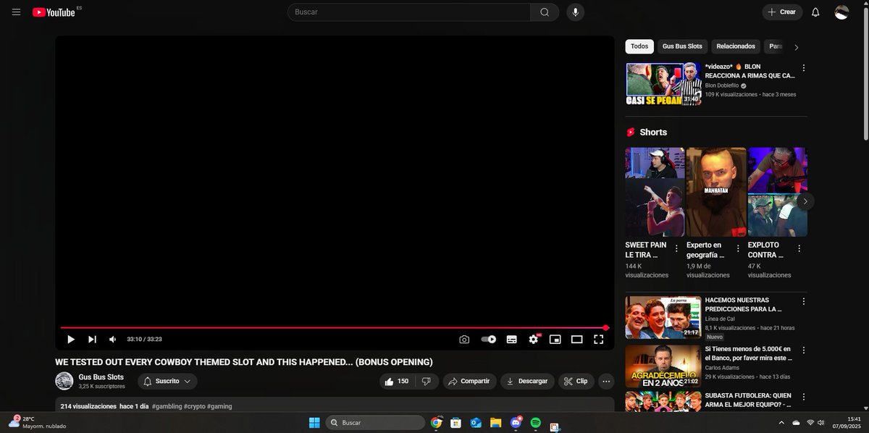This screenshot has width=869, height=433.
Task: Open options for the EXPLOTO CONTRA short
Action: [799, 248]
